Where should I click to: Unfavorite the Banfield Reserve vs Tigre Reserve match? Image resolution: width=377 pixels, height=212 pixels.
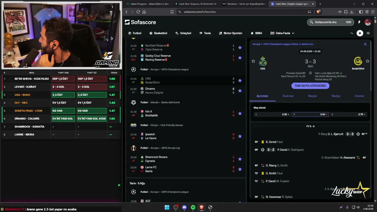coord(240,47)
